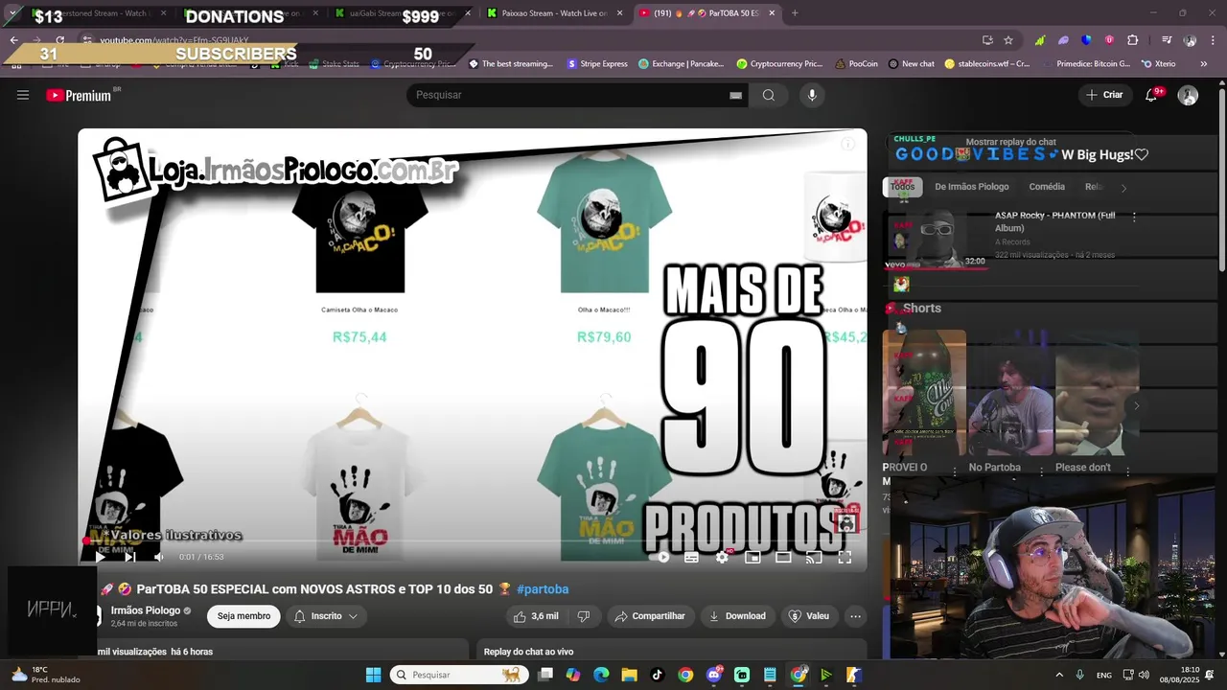
Task: Mute the video player volume
Action: (x=159, y=557)
